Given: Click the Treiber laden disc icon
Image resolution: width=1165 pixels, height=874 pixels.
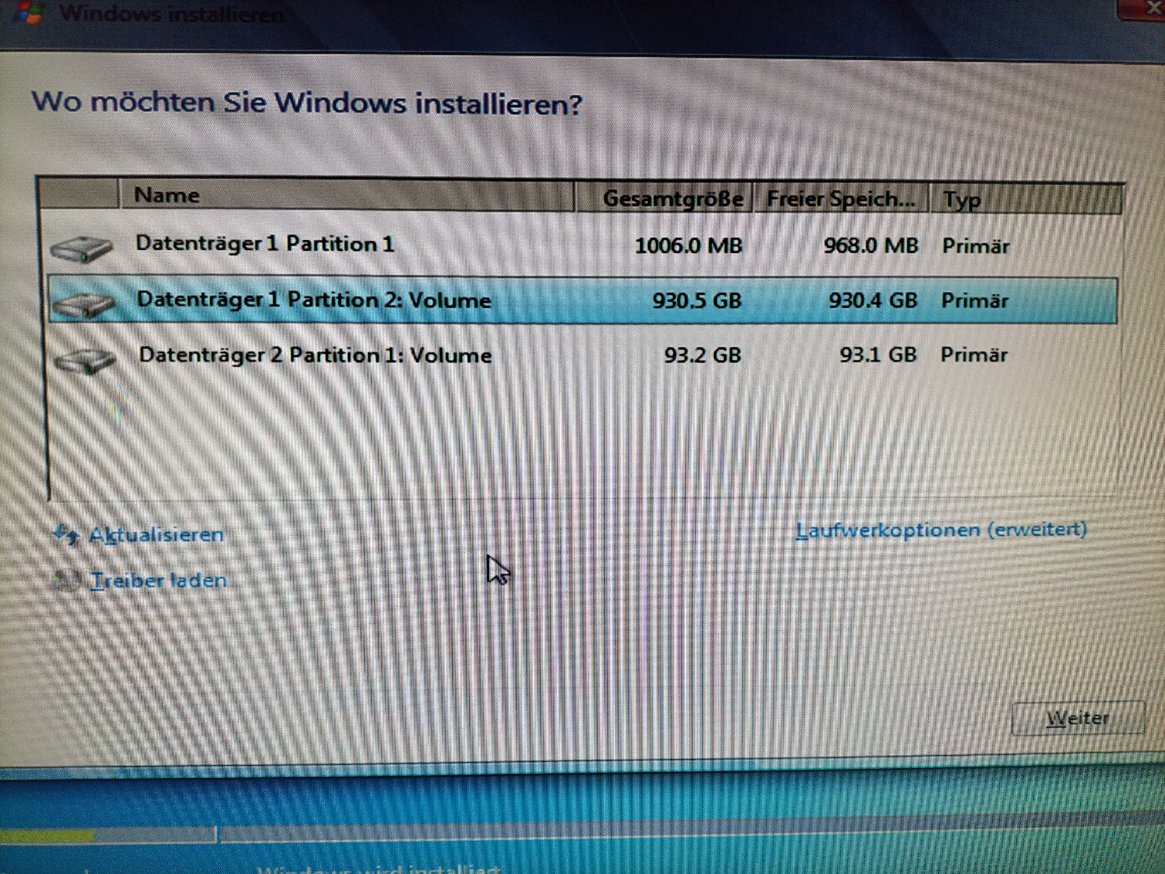Looking at the screenshot, I should (67, 581).
